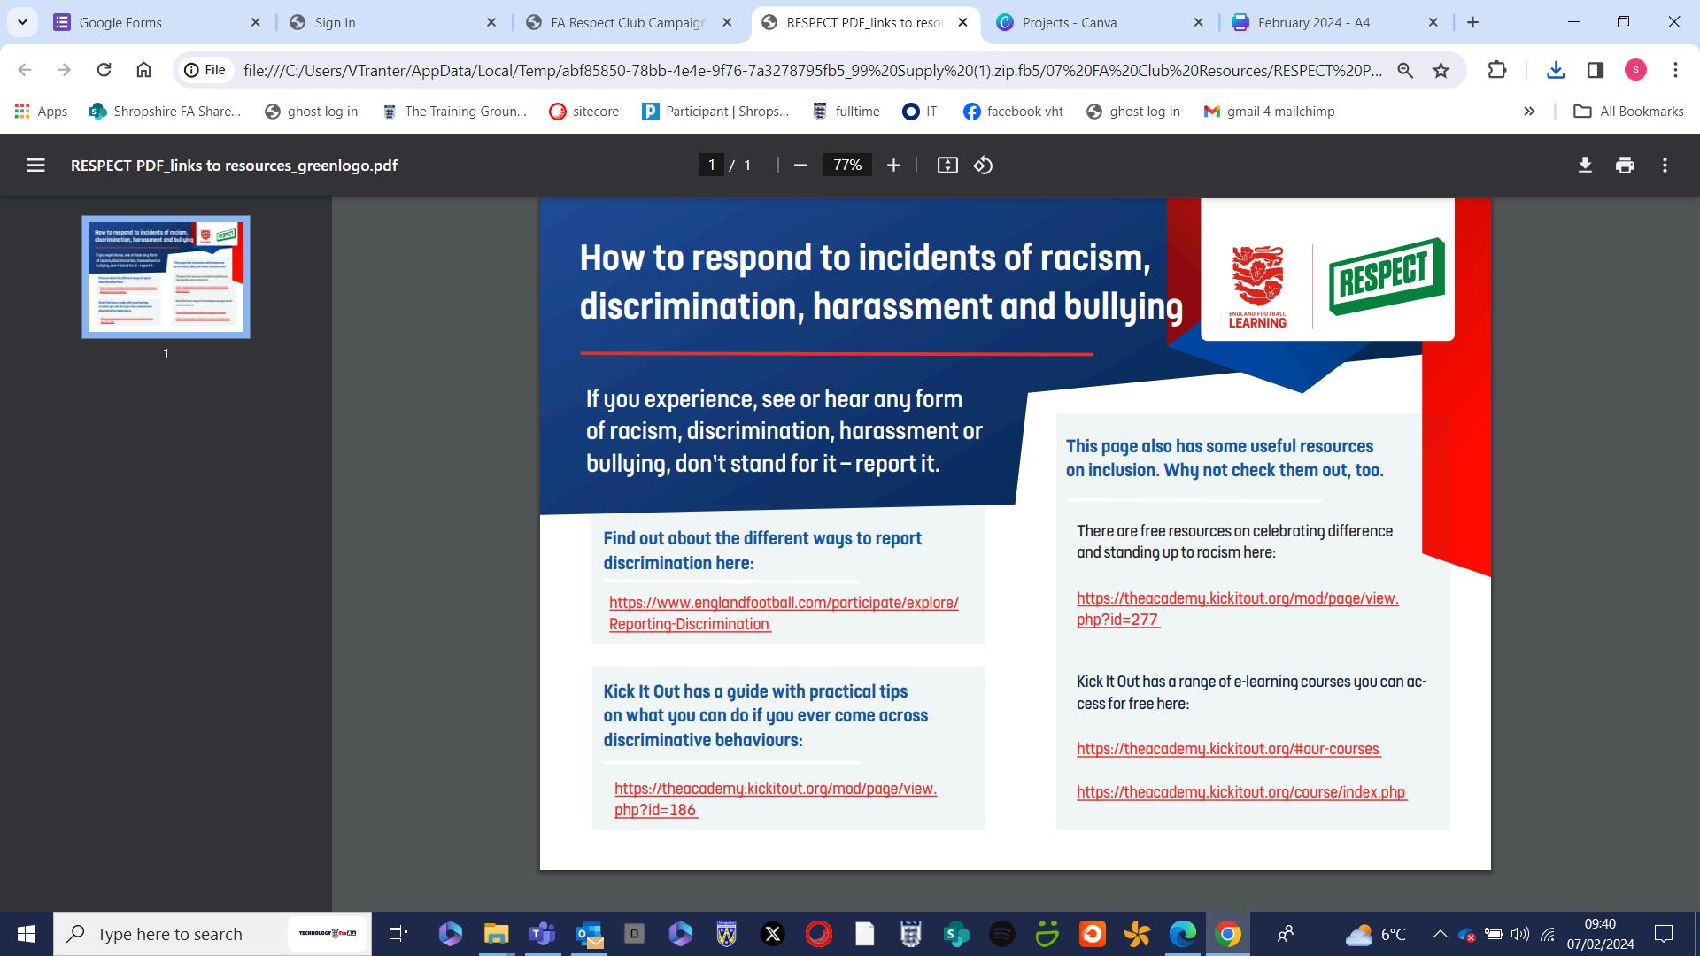
Task: Bookmark this page with the star icon
Action: 1441,70
